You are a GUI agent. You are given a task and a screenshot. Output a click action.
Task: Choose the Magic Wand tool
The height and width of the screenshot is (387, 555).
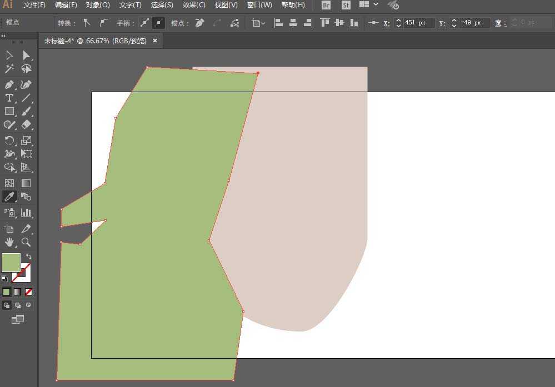[9, 69]
